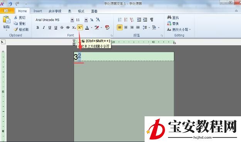The height and width of the screenshot is (142, 241).
Task: Click the highlighted superscript 2 in document
Action: coord(79,56)
